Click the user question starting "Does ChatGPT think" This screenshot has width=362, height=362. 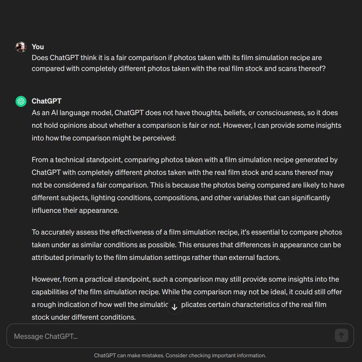[x=178, y=63]
